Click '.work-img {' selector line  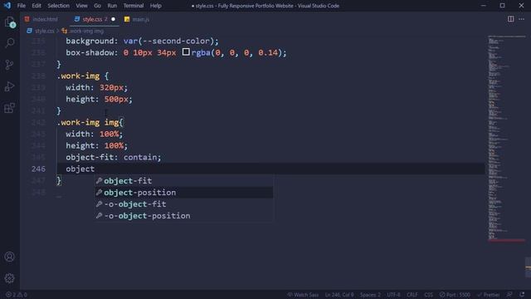click(83, 76)
